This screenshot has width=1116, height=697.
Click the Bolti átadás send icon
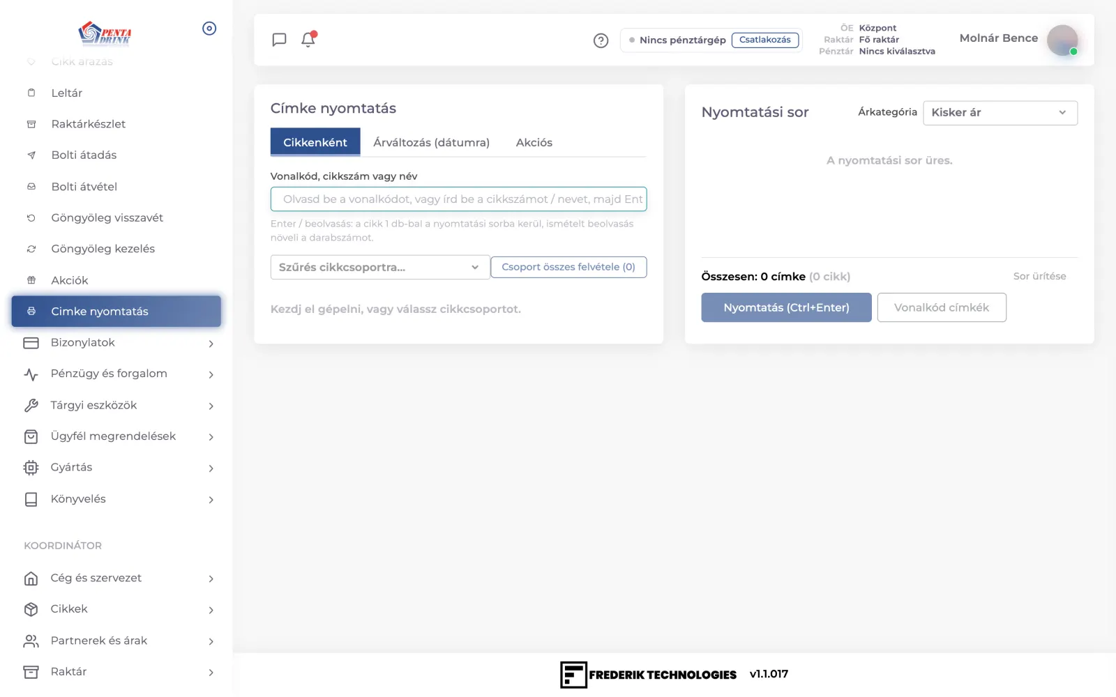[x=31, y=155]
